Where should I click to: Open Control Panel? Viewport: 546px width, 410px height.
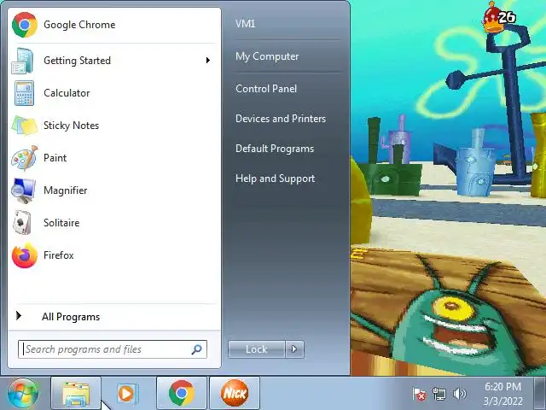click(266, 89)
